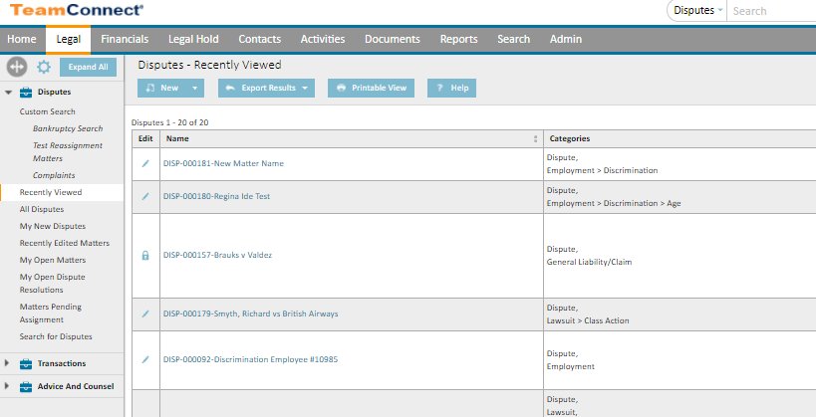Open My Open Dispute Resolutions

pos(52,284)
